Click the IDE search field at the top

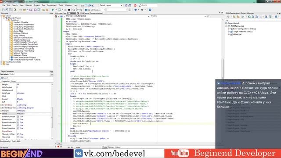tap(148, 5)
